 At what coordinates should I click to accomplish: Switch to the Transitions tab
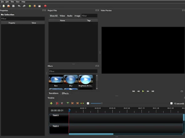click(x=54, y=93)
